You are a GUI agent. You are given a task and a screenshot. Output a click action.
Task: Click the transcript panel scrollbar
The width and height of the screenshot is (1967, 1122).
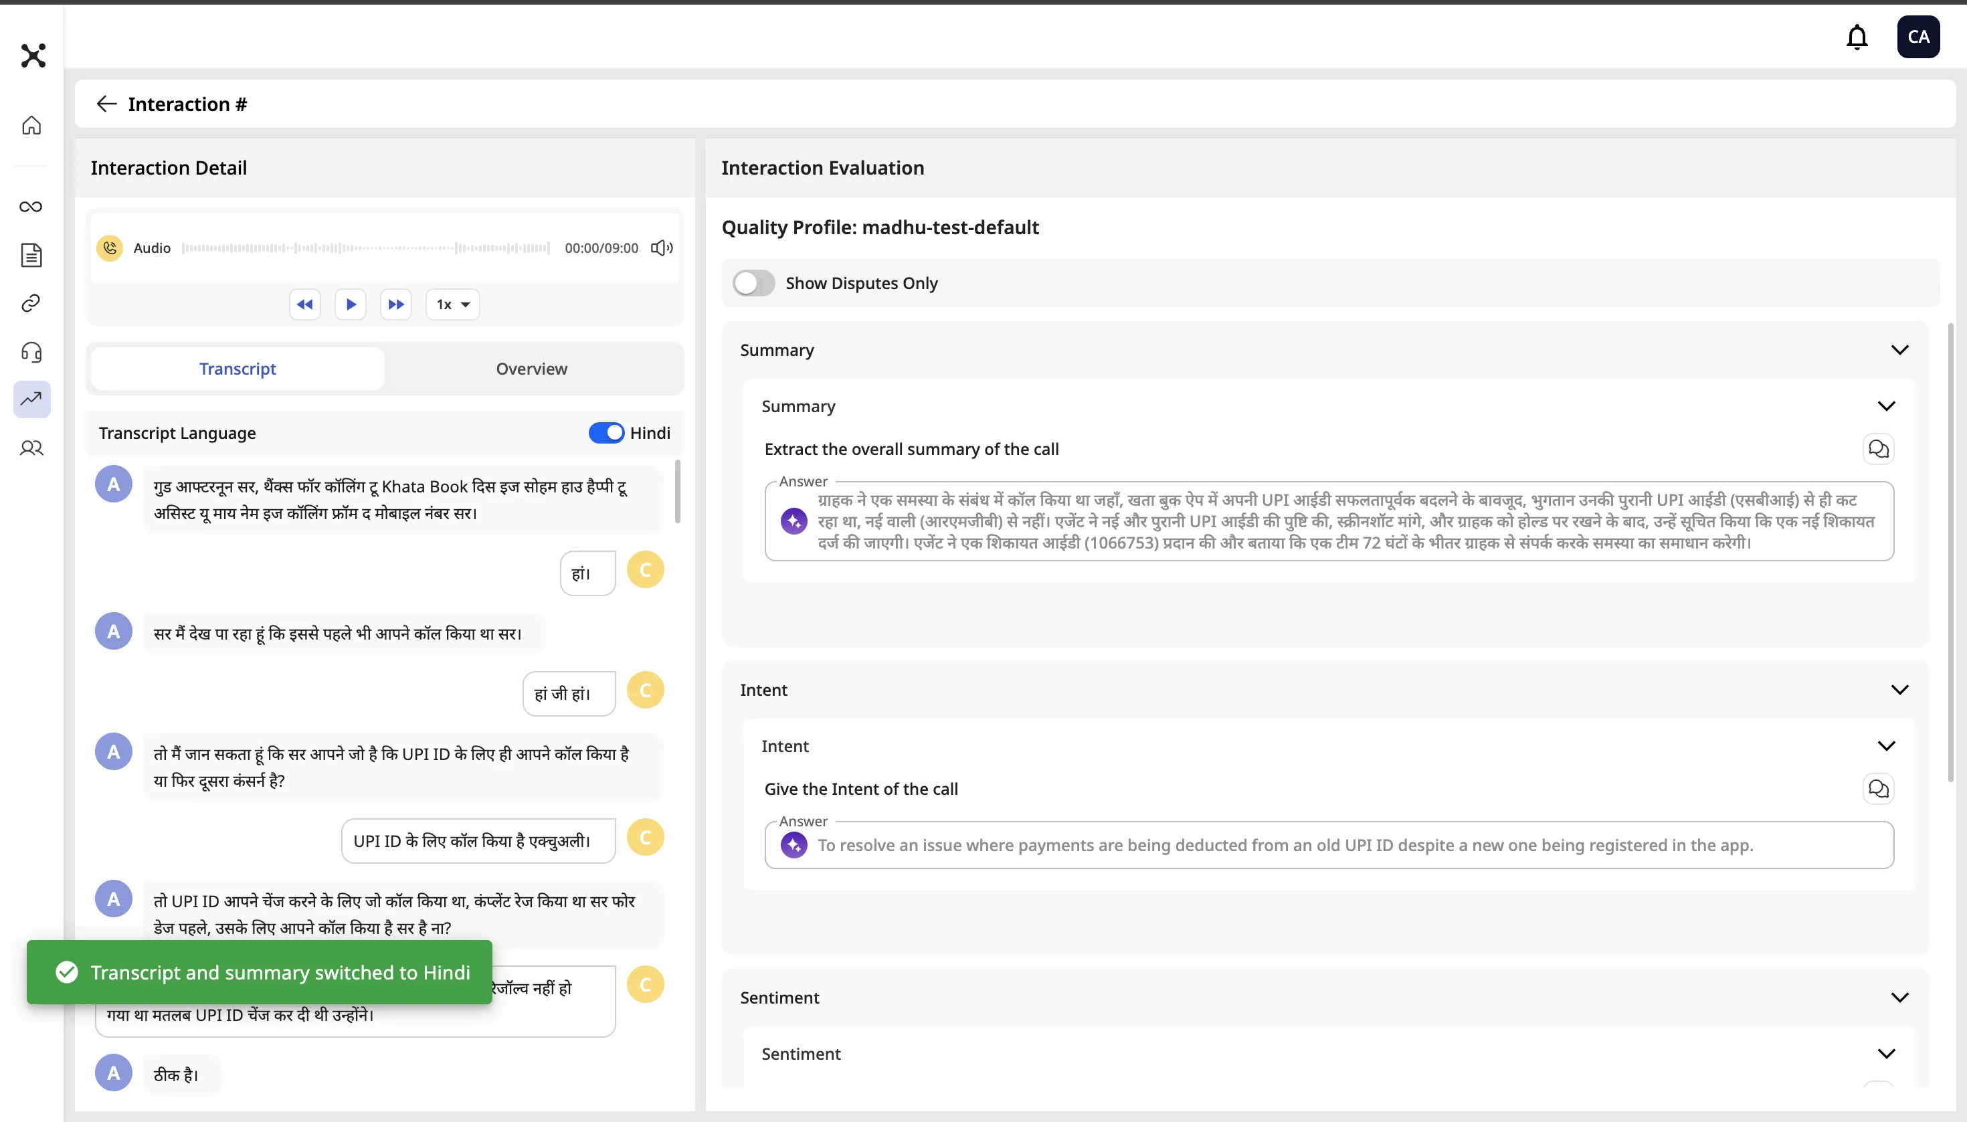tap(678, 492)
